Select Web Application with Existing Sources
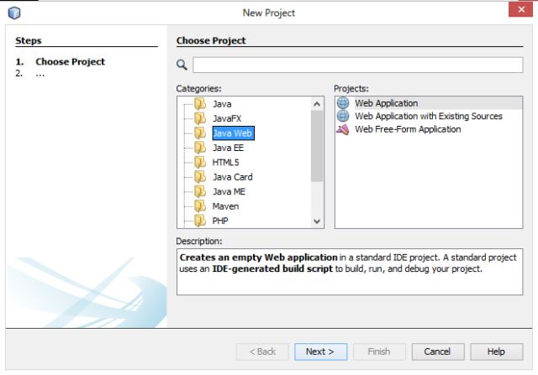 coord(429,116)
